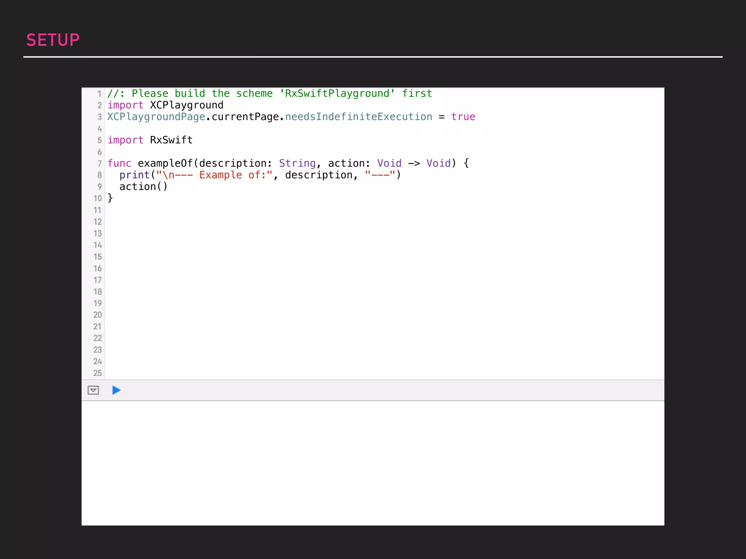The height and width of the screenshot is (559, 746).
Task: Click the print call on line 8
Action: (x=134, y=175)
